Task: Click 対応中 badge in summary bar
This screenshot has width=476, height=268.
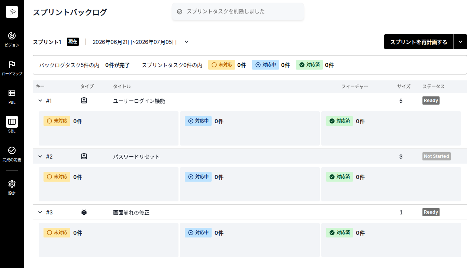Action: pos(266,65)
